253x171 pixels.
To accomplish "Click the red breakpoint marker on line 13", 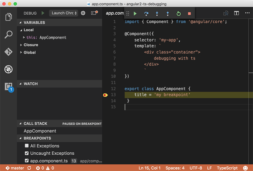I will tap(105, 95).
